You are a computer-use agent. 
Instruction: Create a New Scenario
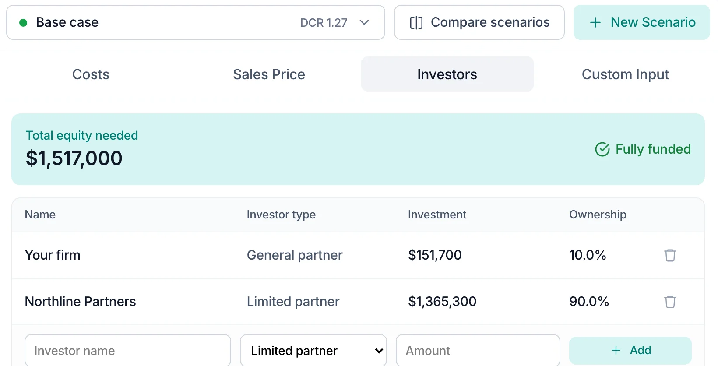click(642, 22)
